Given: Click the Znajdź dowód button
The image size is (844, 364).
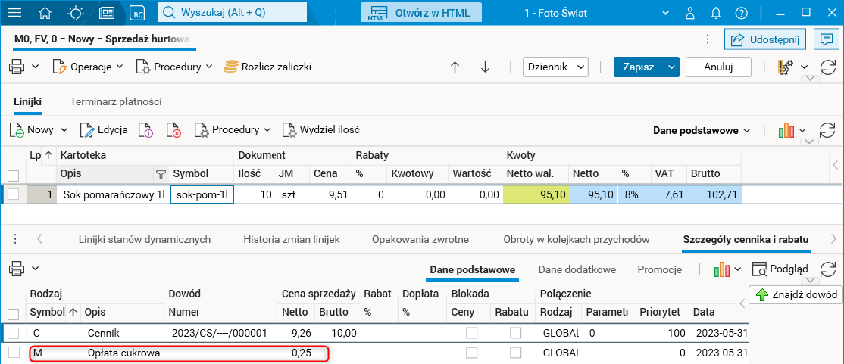Looking at the screenshot, I should coord(796,294).
